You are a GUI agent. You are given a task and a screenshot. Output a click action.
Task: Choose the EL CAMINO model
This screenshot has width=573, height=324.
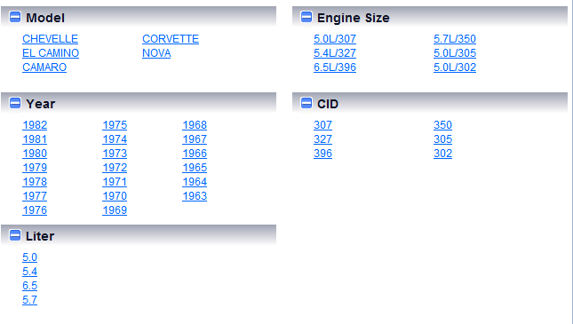point(51,53)
